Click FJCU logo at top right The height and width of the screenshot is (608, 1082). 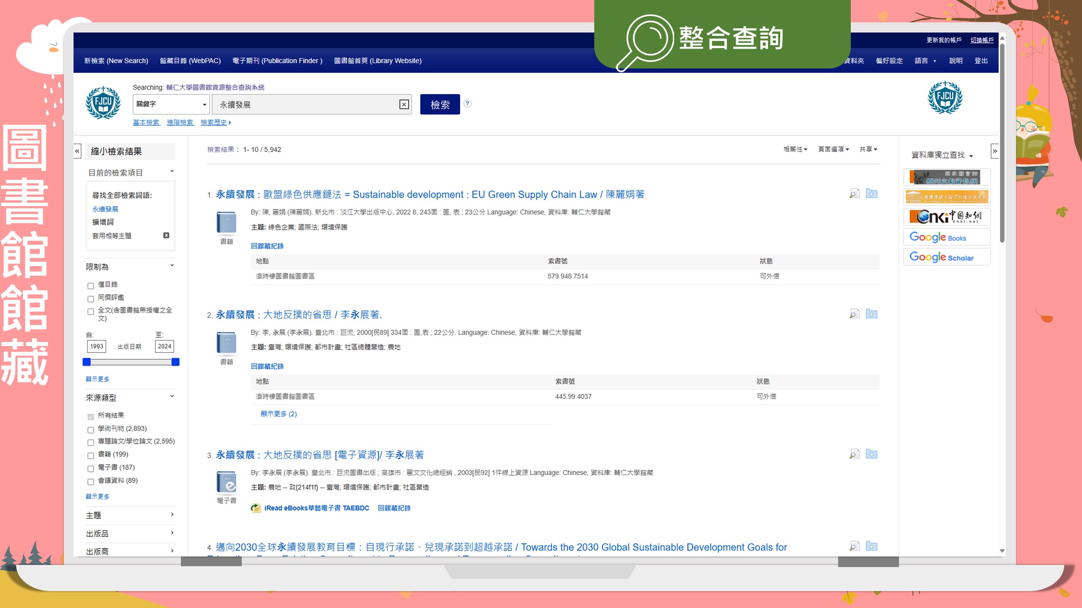click(945, 98)
